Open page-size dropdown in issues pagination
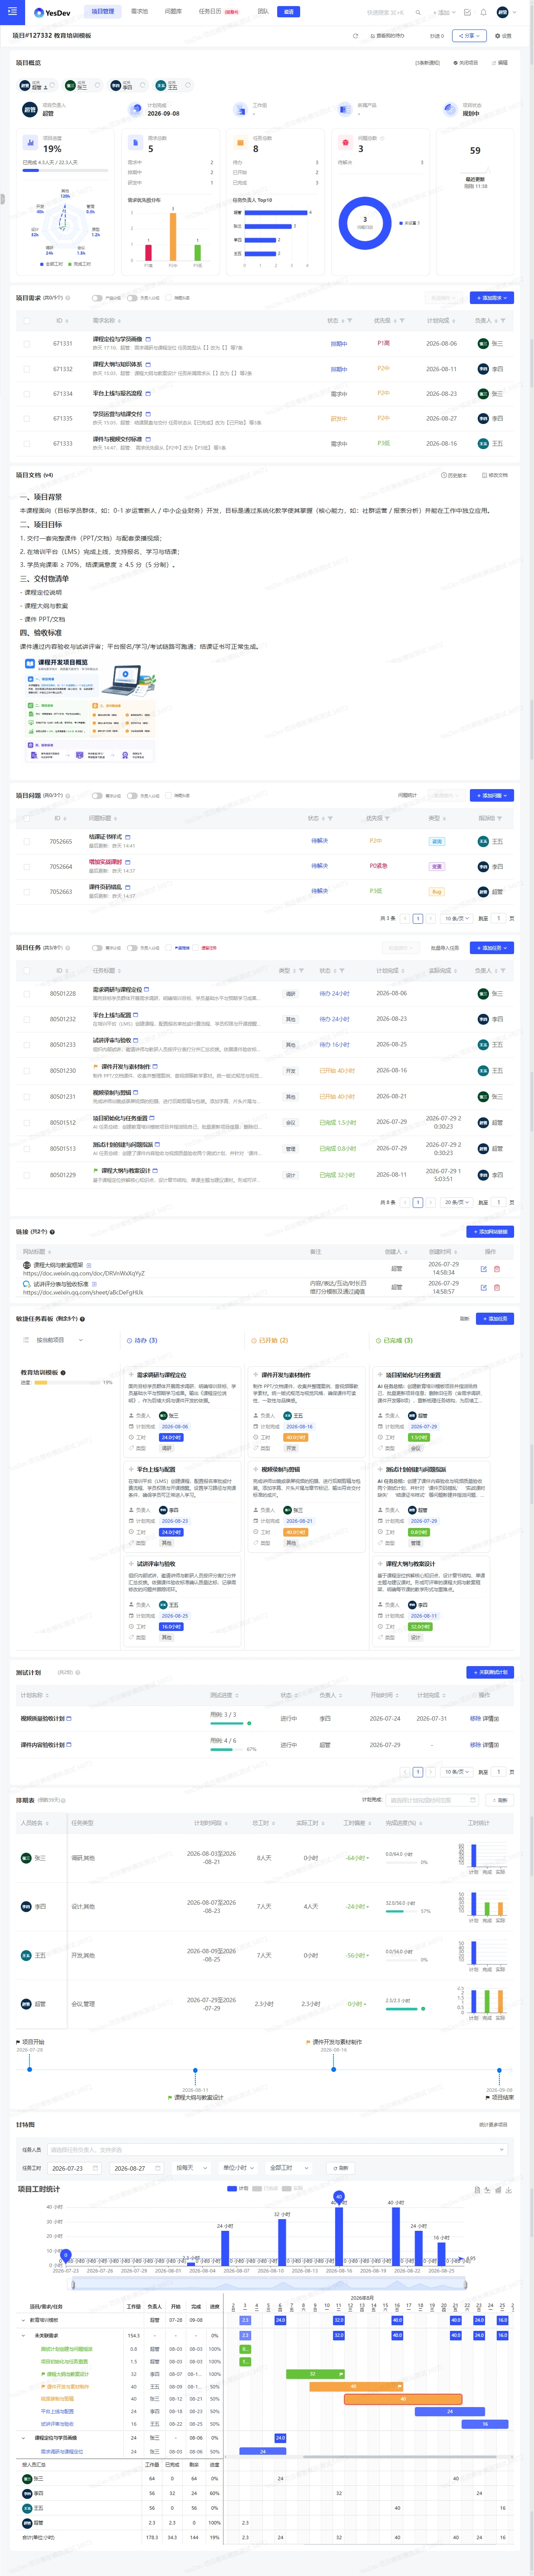The width and height of the screenshot is (534, 2576). [456, 918]
